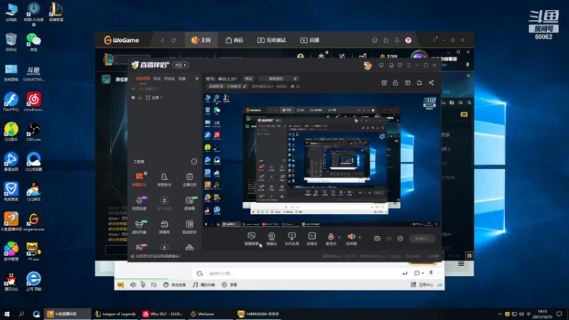Click the streamer avatar in title bar

[x=368, y=65]
